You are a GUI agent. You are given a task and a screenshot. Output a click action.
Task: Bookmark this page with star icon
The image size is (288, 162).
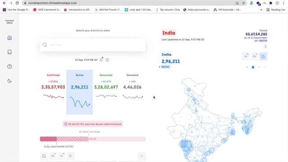click(x=243, y=3)
